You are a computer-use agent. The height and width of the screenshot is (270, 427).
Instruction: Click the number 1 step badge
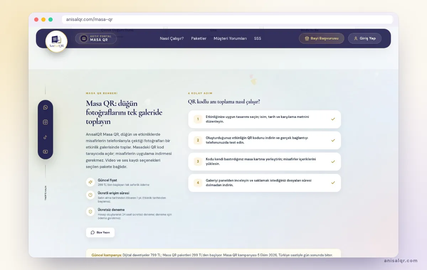click(x=198, y=119)
